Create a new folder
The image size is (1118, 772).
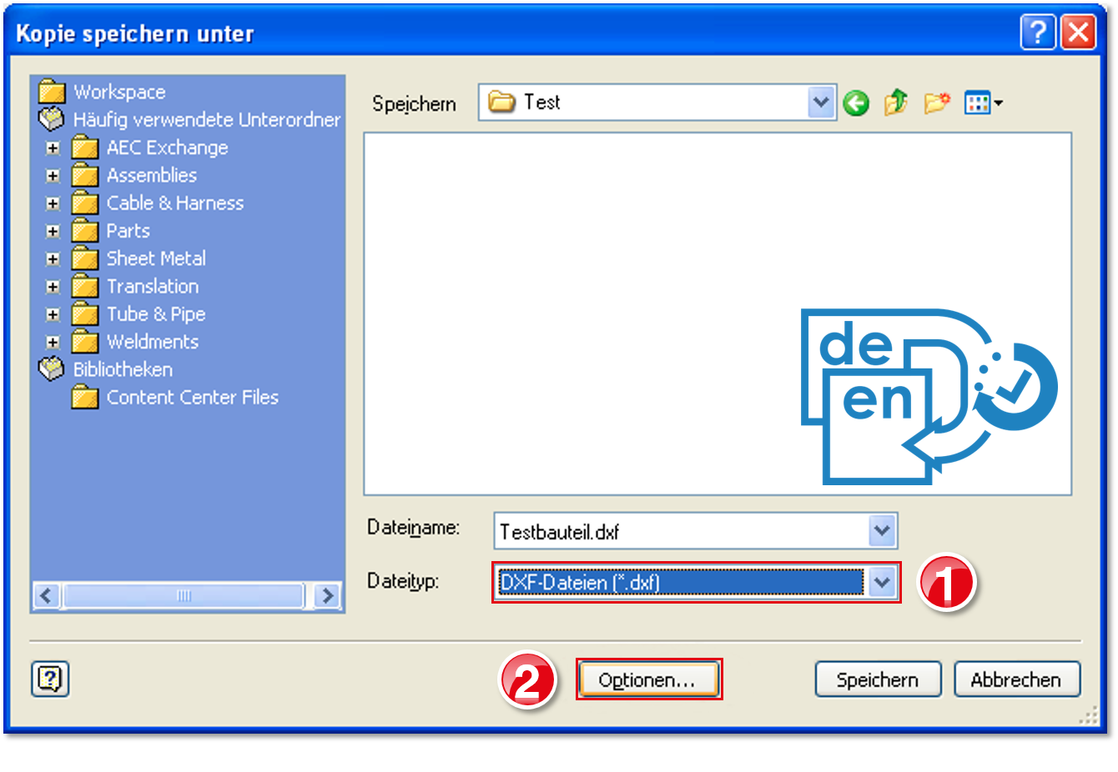[x=936, y=103]
